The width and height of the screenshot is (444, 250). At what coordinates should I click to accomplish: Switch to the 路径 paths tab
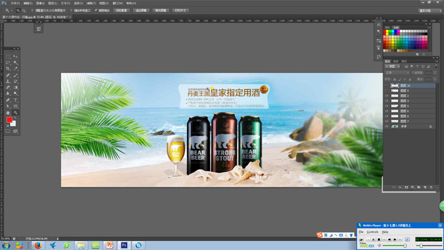coord(404,61)
